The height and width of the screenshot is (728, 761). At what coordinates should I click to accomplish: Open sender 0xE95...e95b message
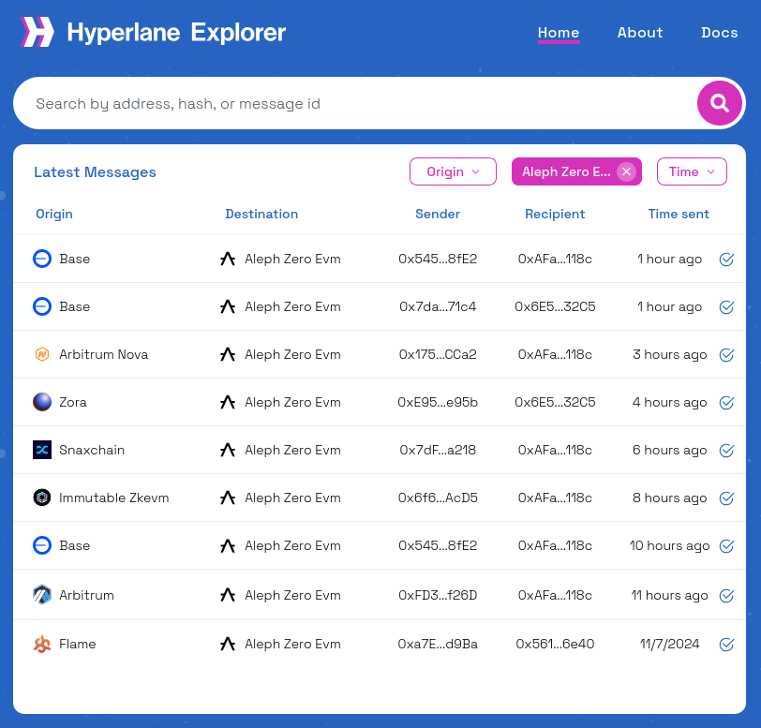[x=438, y=402]
